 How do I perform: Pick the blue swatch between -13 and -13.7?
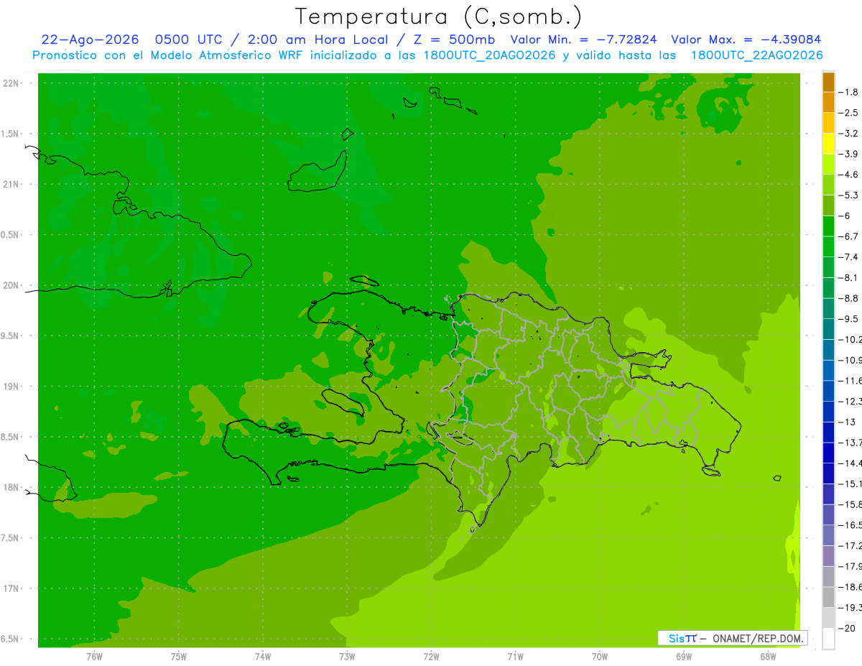[x=828, y=433]
